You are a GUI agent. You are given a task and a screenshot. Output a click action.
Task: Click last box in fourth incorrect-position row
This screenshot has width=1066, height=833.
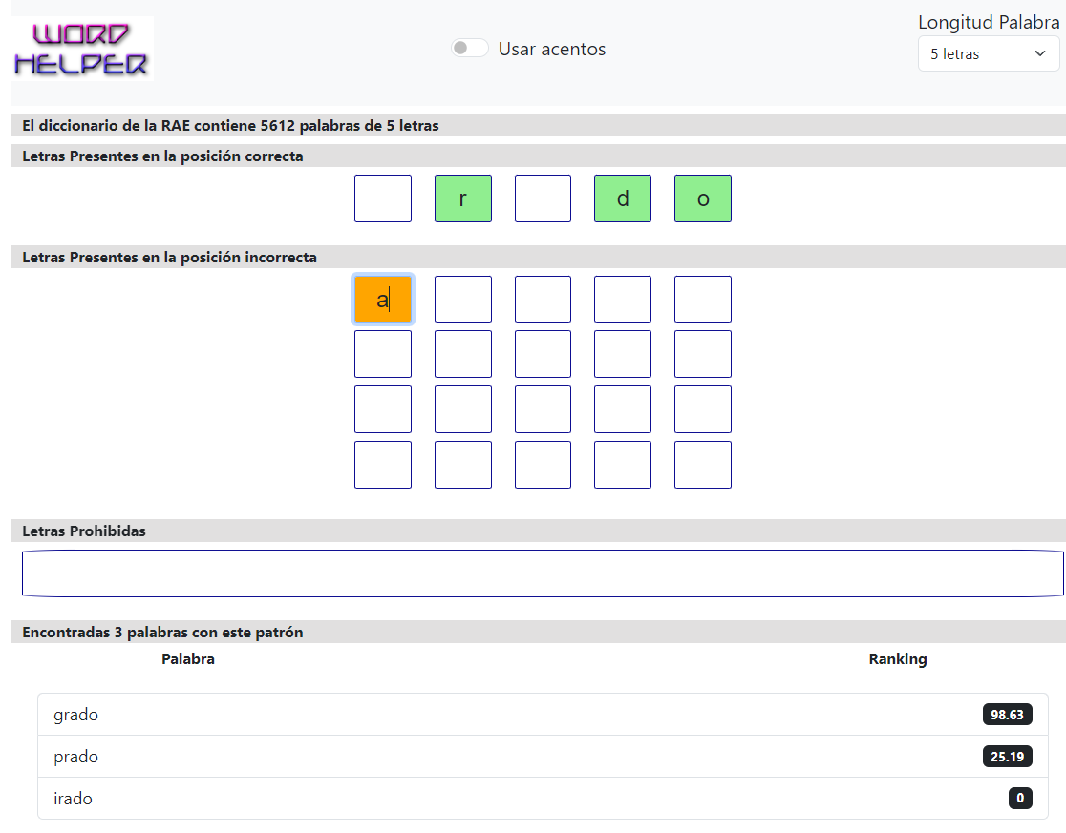pos(703,465)
